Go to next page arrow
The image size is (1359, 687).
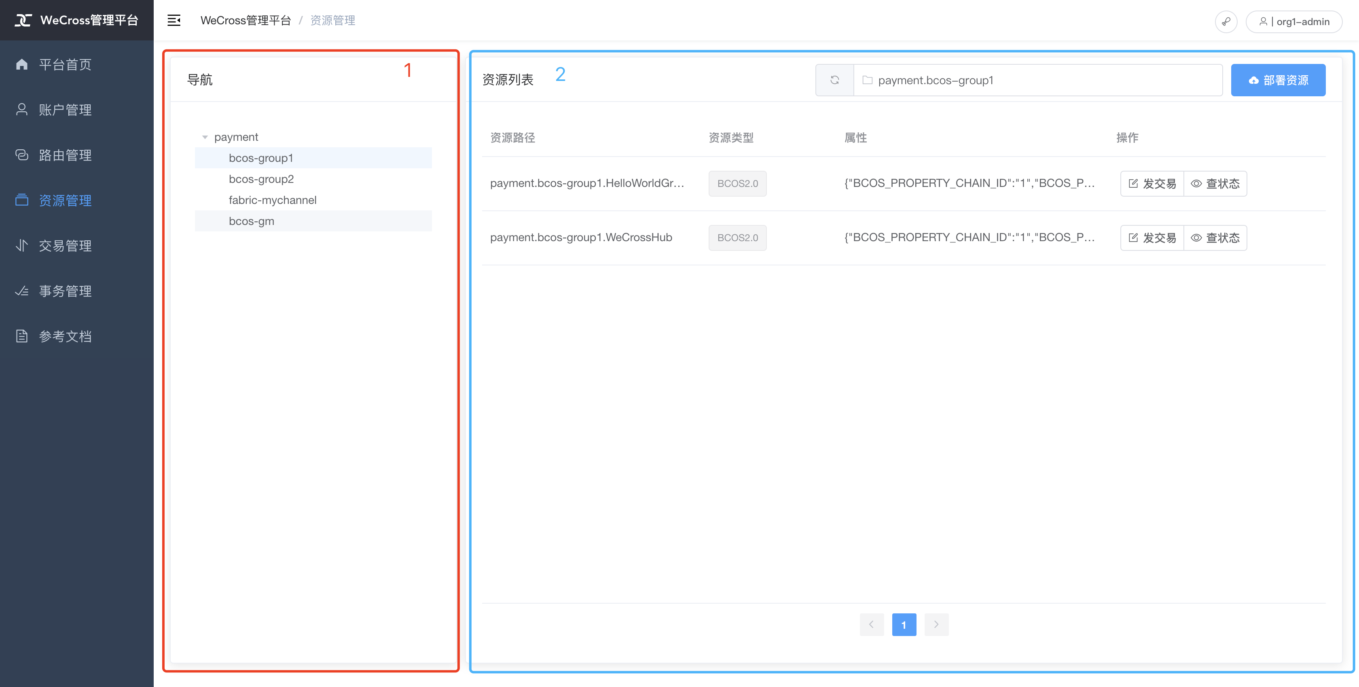coord(936,625)
